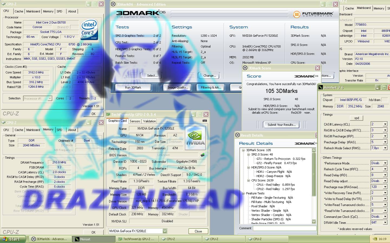Image resolution: width=390 pixels, height=243 pixels.
Task: Open CPU tab in CPU-Z memory Timings window
Action: 6,130
